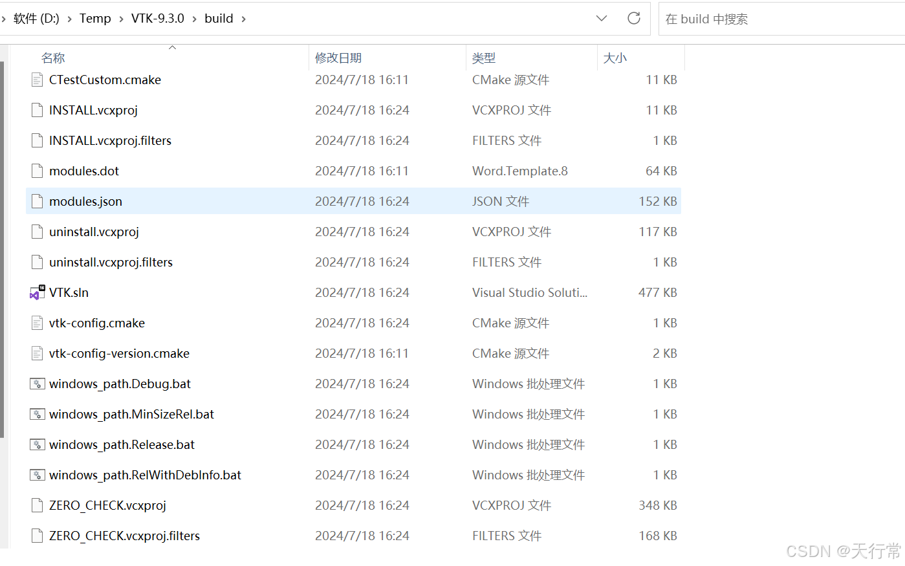Select the file name INSTALL.vcxproj
Viewport: 905px width, 566px height.
[93, 110]
